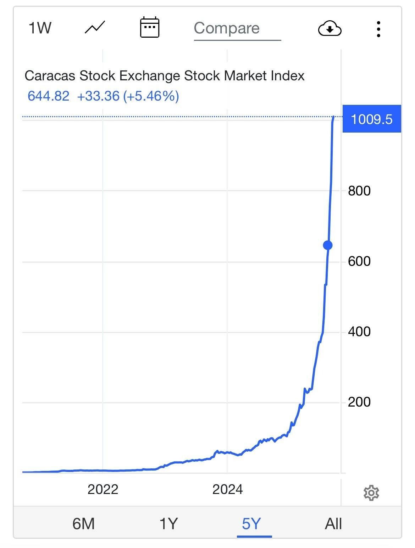Switch to the 6M time range
Image resolution: width=415 pixels, height=548 pixels.
[x=83, y=524]
